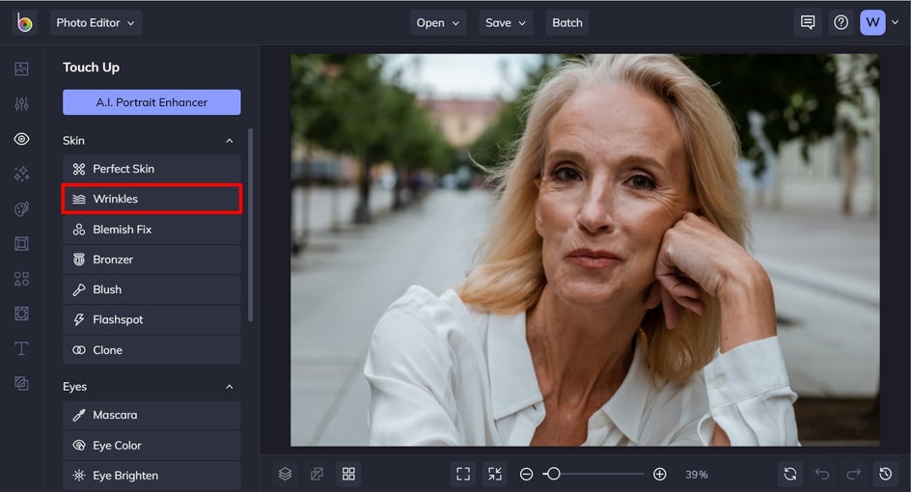Collapse the Skin section chevron
Image resolution: width=911 pixels, height=492 pixels.
pos(230,141)
